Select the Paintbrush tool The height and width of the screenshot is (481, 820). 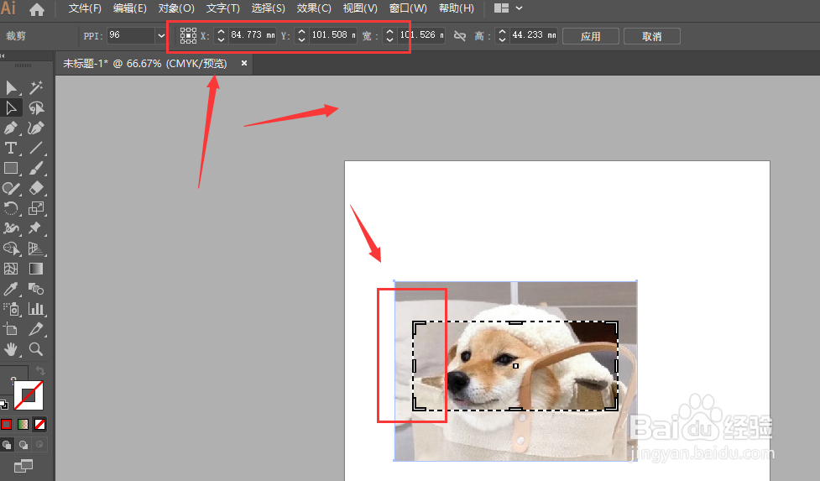click(36, 169)
